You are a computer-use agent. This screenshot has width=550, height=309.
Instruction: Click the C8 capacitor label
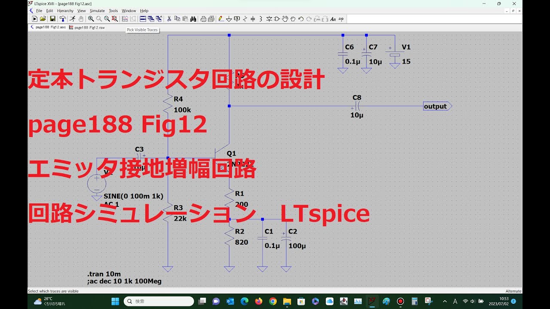357,97
